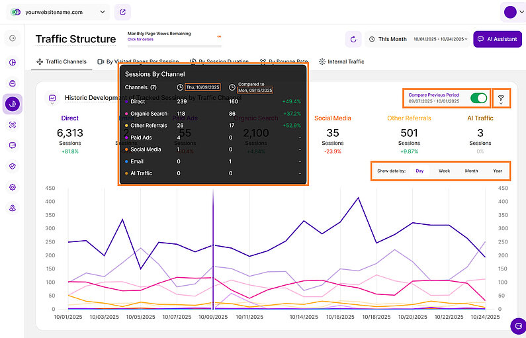Open the settings gear sidebar icon
526x338 pixels.
(13, 187)
